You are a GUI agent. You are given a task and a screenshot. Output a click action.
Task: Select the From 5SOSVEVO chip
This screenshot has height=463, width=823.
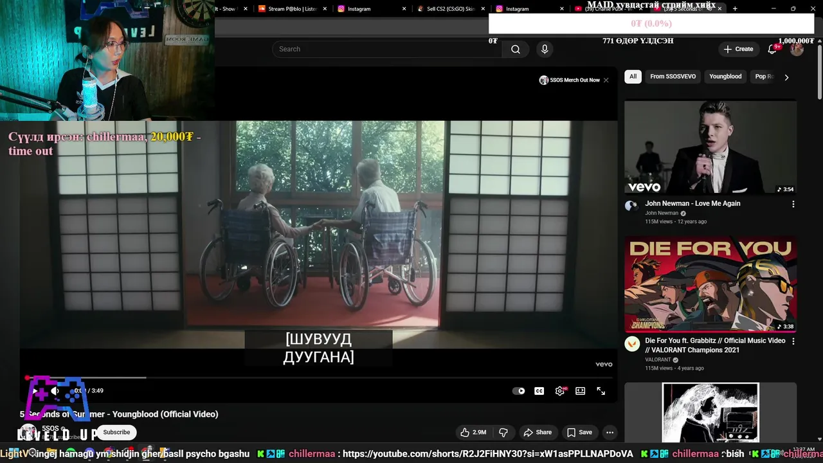673,77
